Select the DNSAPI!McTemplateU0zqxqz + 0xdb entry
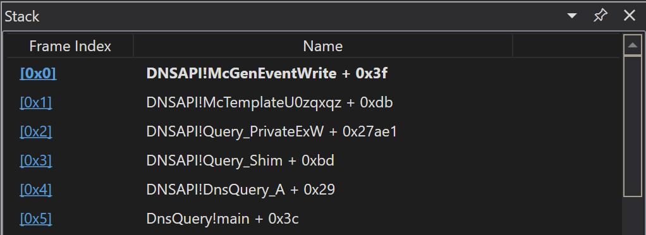This screenshot has height=235, width=646. pos(313,102)
